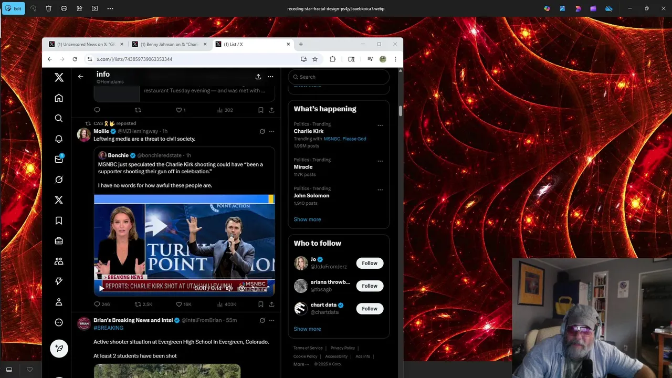Open Terms of Service footer link
This screenshot has height=378, width=672.
pos(308,348)
